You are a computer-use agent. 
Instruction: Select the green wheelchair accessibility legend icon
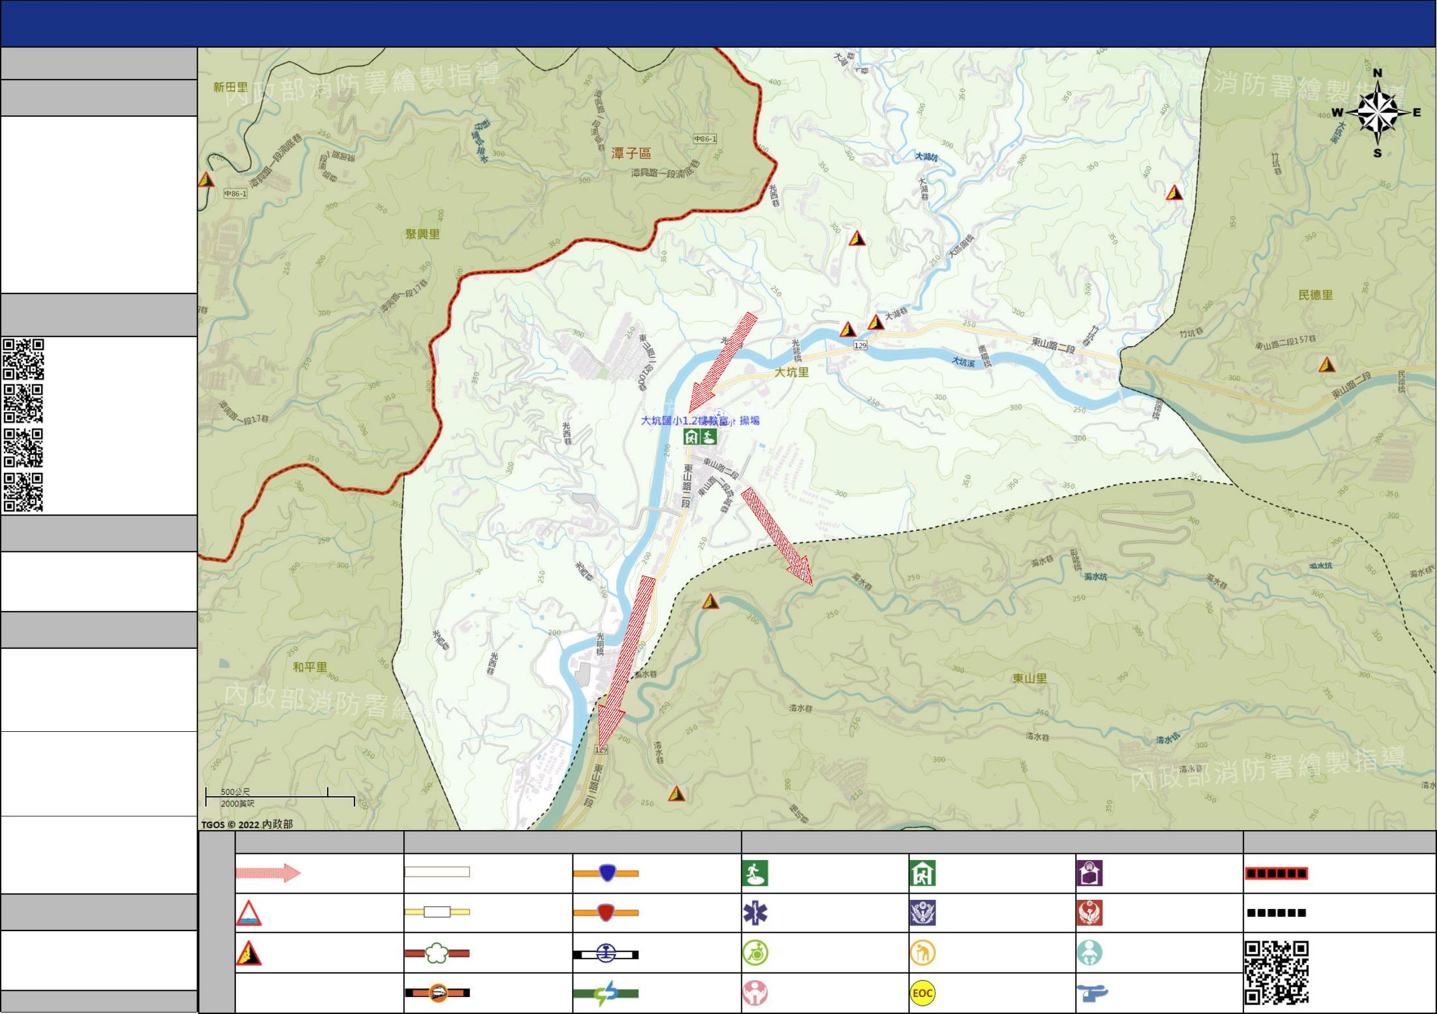tap(755, 953)
